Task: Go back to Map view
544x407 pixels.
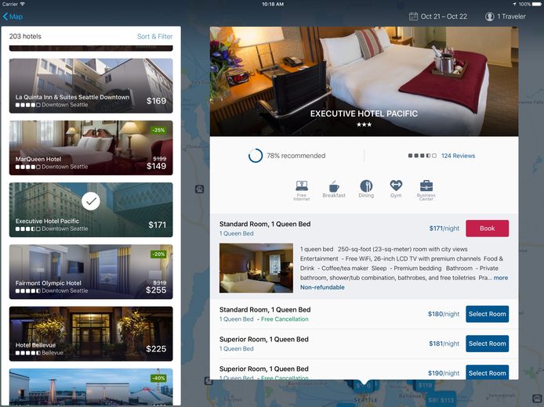Action: click(x=13, y=16)
